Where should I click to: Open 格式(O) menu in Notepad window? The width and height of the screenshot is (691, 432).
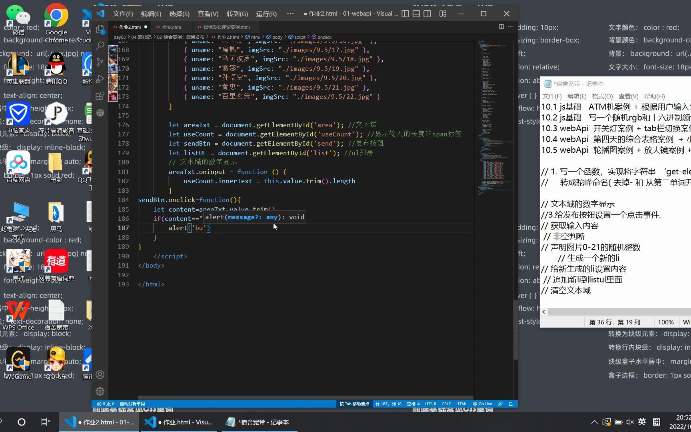(x=602, y=96)
